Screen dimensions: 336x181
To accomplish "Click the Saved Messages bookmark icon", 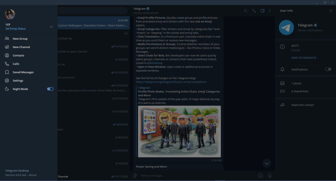I will (7, 72).
